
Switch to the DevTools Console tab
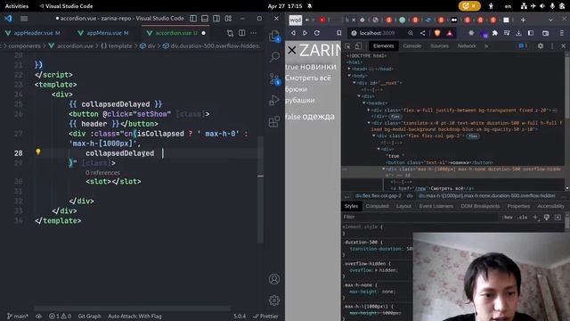(411, 45)
